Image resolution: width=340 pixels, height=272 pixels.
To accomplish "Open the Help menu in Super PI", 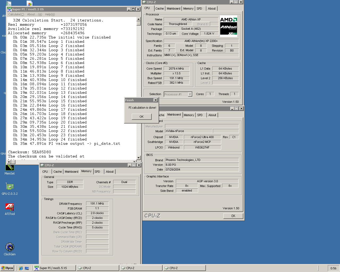I will pos(50,14).
